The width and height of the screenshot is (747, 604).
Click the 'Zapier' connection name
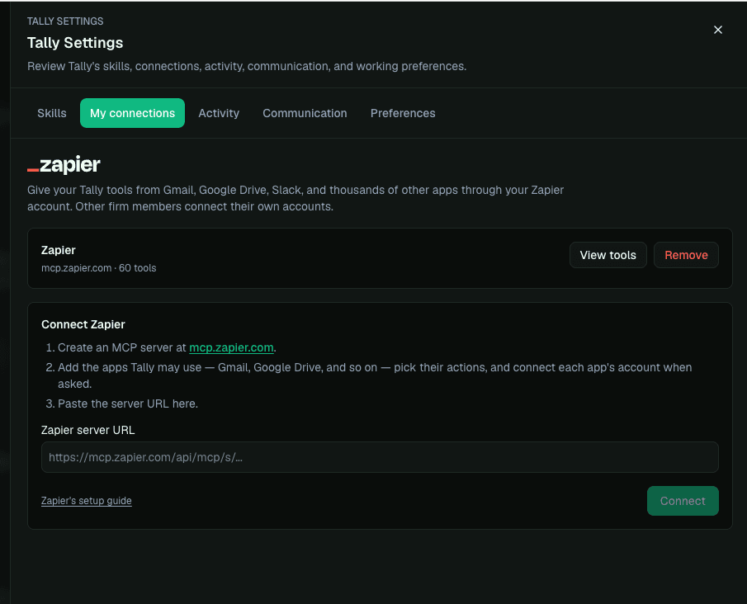(x=59, y=250)
